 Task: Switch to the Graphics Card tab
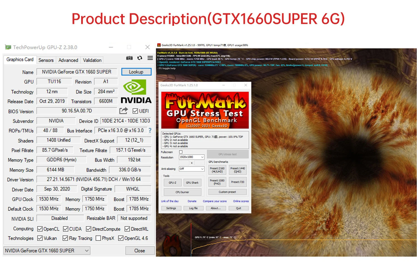click(20, 60)
